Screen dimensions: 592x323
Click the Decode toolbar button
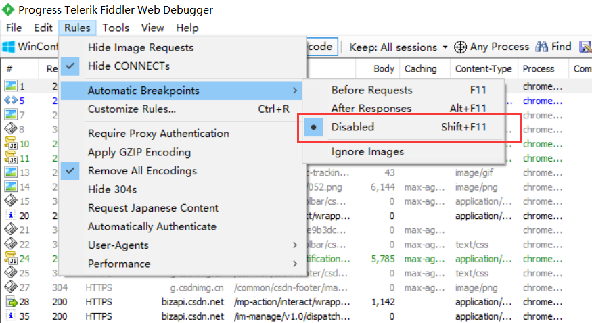tap(321, 47)
